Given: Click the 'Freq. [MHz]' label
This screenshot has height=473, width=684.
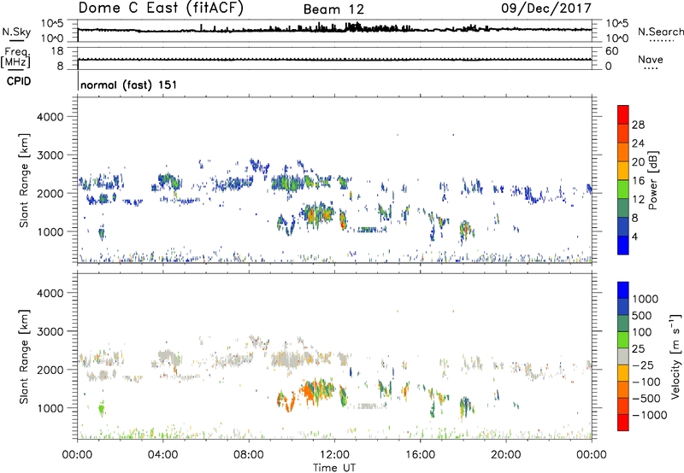Looking at the screenshot, I should tap(15, 58).
